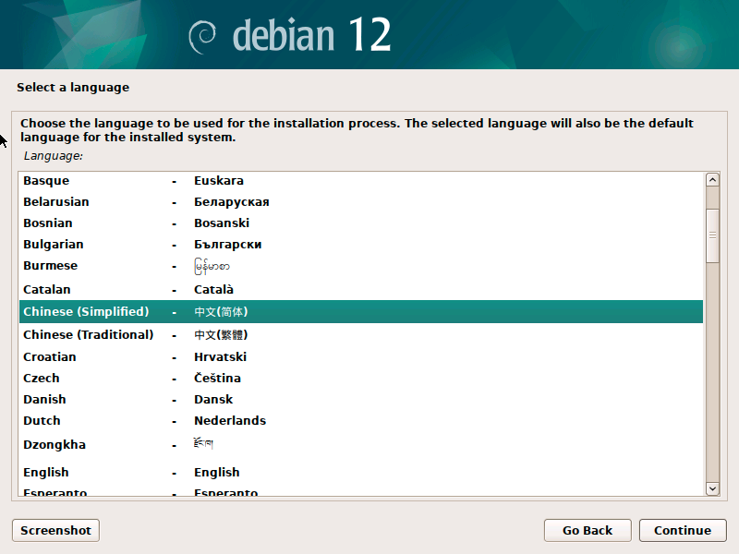Choose Dutch - Nederlands

click(361, 421)
